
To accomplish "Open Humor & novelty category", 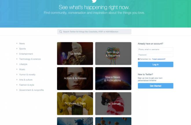I will click(x=27, y=74).
